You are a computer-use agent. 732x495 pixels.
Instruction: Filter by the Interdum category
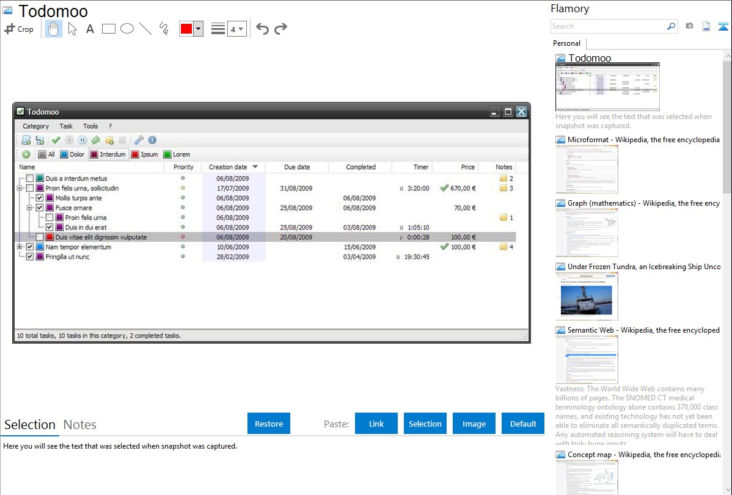point(108,154)
